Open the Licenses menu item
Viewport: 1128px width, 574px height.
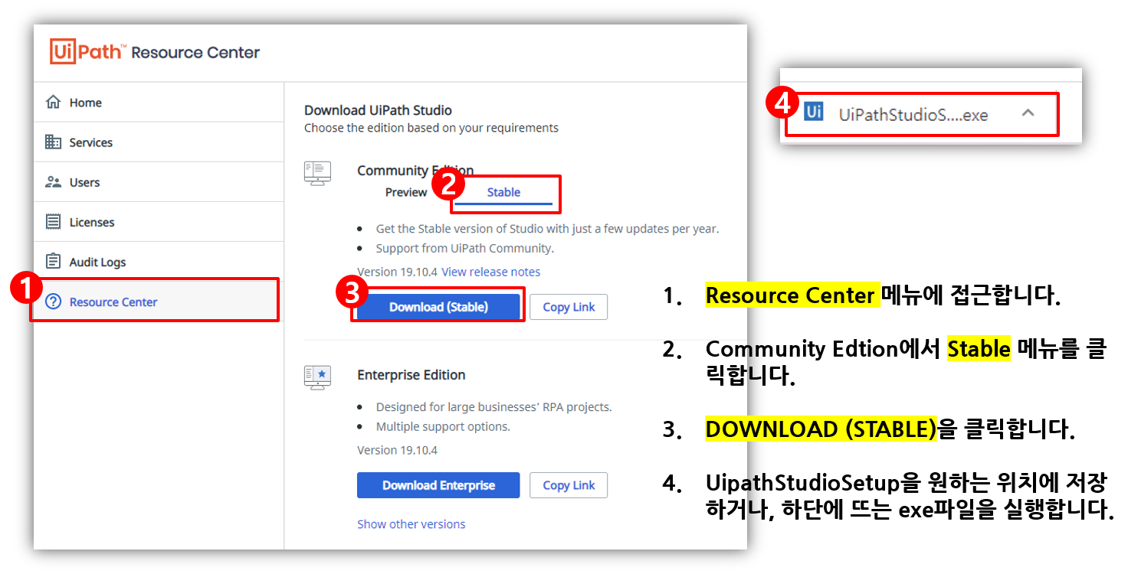(x=159, y=222)
